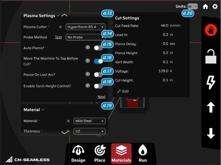Open Material Mild Steel dropdown
The image size is (221, 165).
(x=89, y=121)
